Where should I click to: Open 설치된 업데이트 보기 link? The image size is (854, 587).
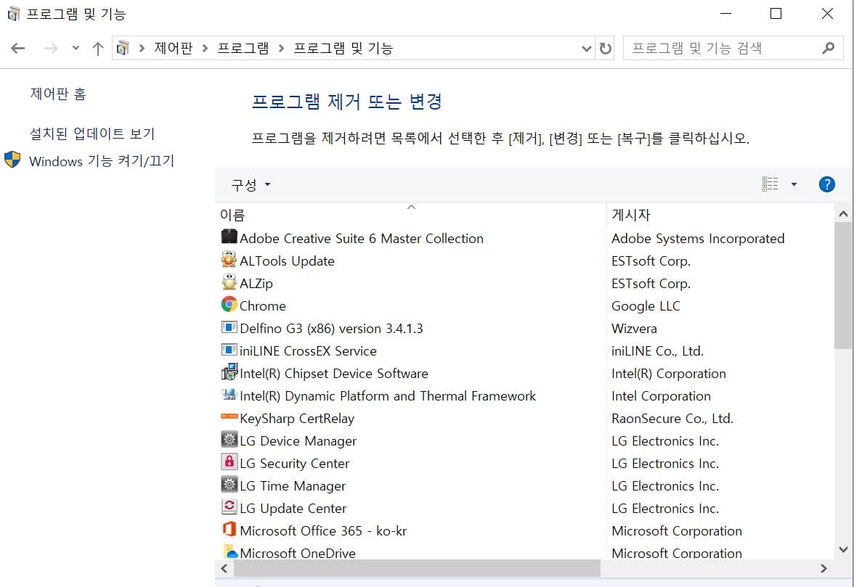pyautogui.click(x=92, y=134)
